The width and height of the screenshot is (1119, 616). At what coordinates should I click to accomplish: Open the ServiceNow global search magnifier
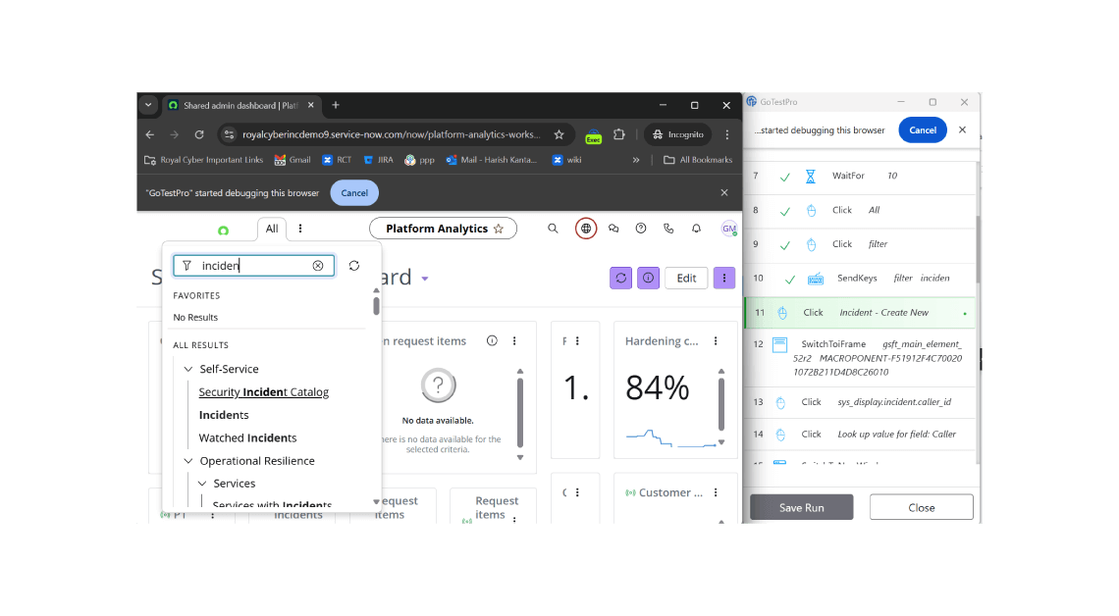pos(553,229)
